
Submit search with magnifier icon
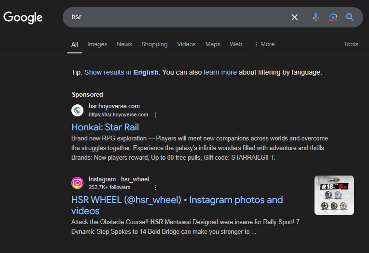click(350, 17)
